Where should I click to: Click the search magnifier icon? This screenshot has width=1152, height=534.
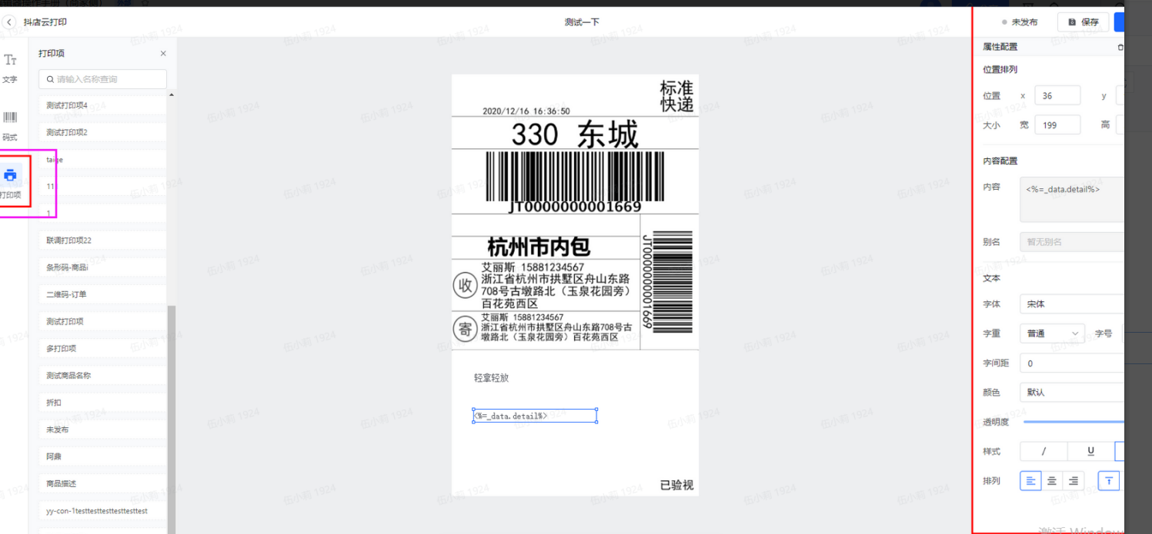click(x=51, y=79)
